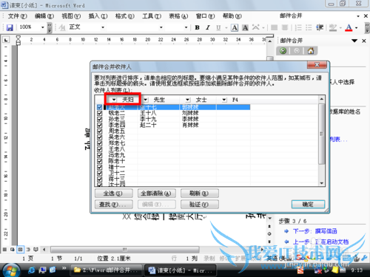Click the highlight pen icon
The image size is (370, 277).
tap(333, 27)
